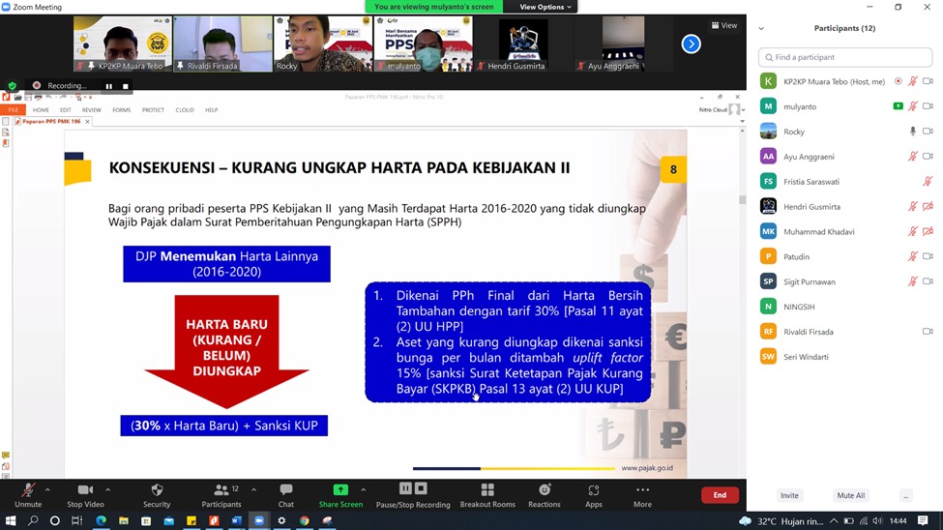This screenshot has width=943, height=530.
Task: Open the Reactions menu
Action: 544,494
